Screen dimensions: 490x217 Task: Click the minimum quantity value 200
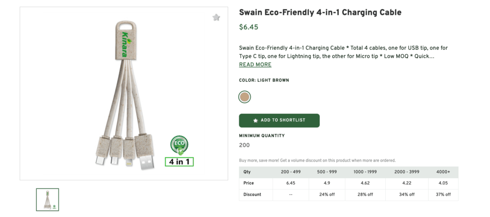244,145
